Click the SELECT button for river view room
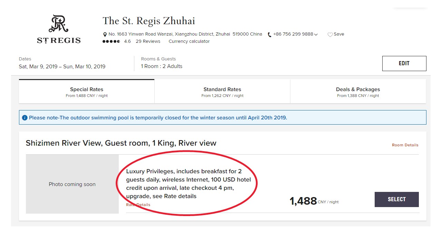Image resolution: width=442 pixels, height=234 pixels. tap(396, 199)
